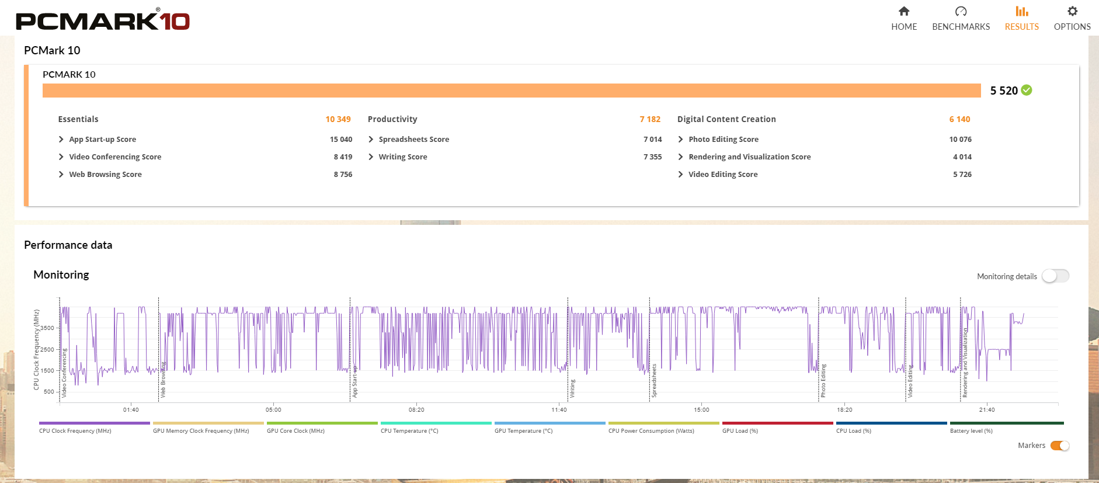
Task: Click the Photo Editing Score label
Action: point(724,139)
